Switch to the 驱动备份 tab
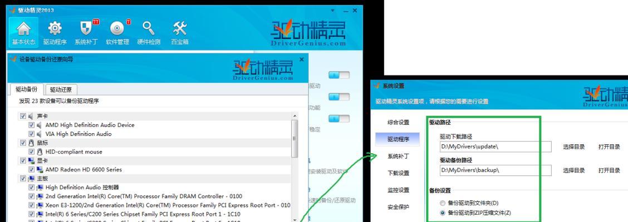The width and height of the screenshot is (628, 222). click(x=26, y=89)
